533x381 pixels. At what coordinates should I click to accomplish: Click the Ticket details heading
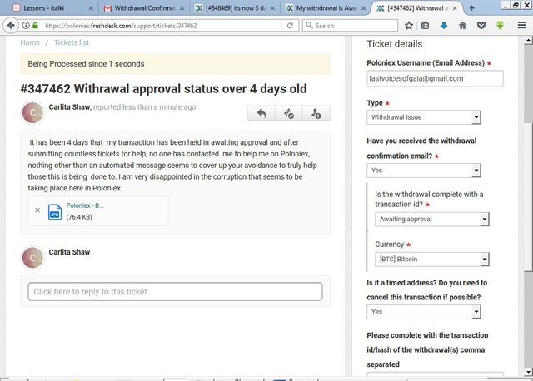pos(394,44)
